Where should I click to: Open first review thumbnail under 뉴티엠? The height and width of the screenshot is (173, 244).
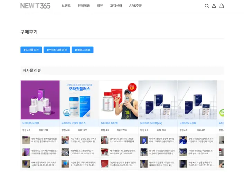tap(105, 140)
